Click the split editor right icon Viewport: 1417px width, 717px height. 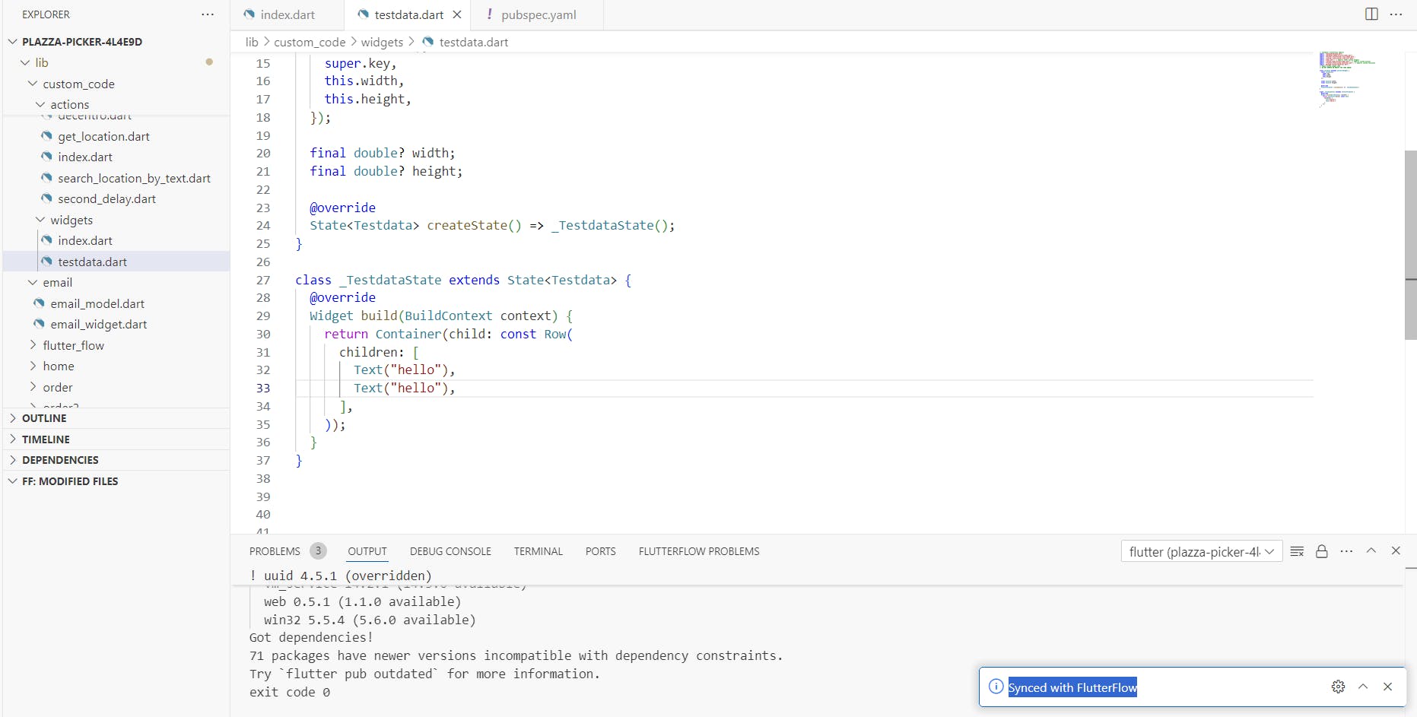1371,14
